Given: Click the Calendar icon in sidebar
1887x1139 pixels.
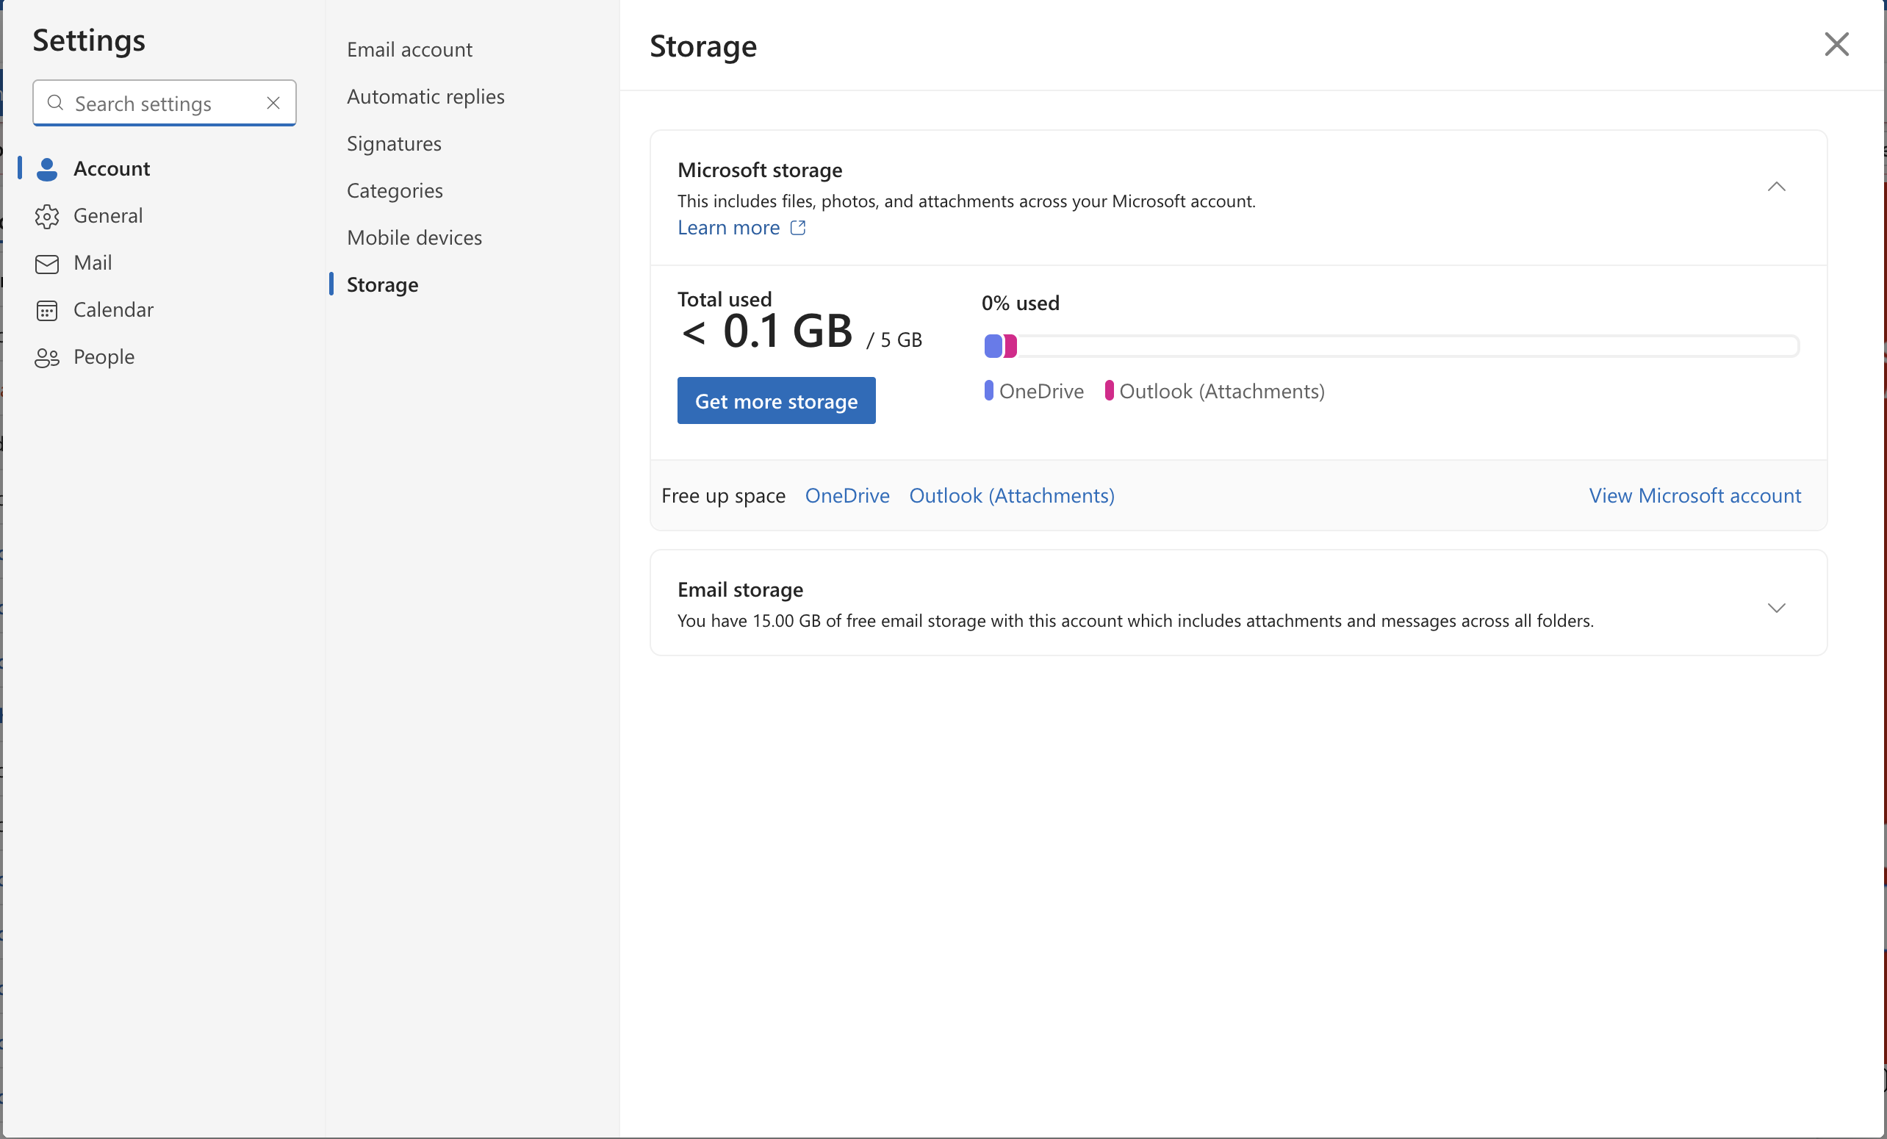Looking at the screenshot, I should (x=47, y=310).
